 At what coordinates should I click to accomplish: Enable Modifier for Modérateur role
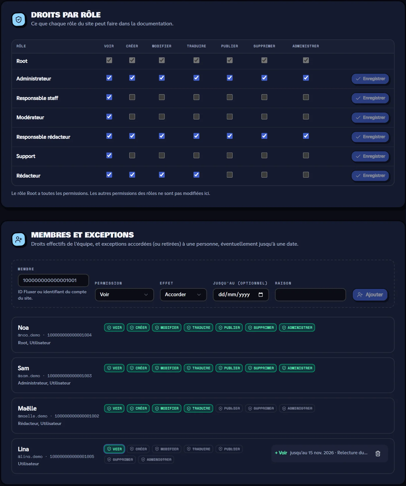coord(162,116)
